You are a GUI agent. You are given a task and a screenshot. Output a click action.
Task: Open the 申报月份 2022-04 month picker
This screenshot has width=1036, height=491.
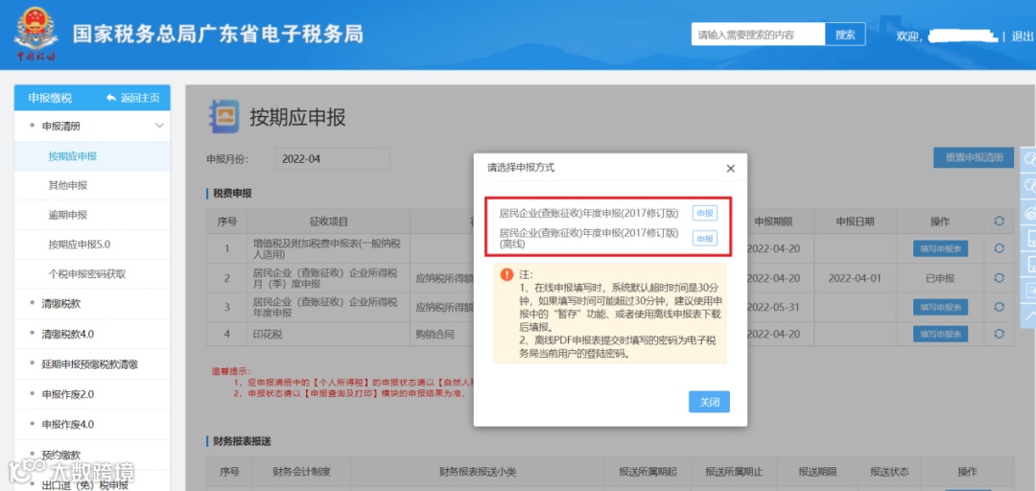[332, 158]
